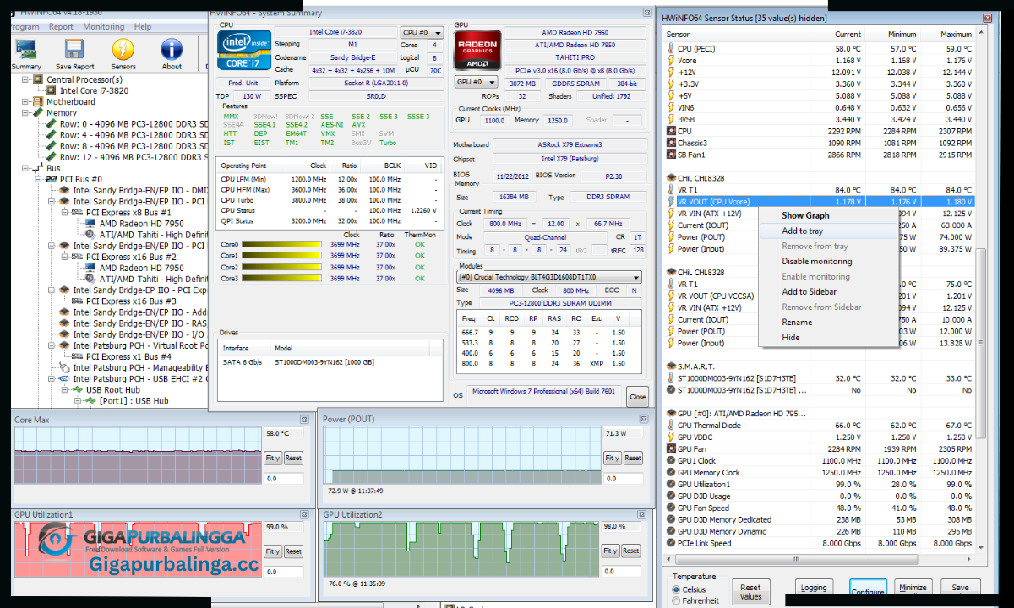Viewport: 1014px width, 608px height.
Task: Open the GPU #0 selector dropdown
Action: (x=477, y=82)
